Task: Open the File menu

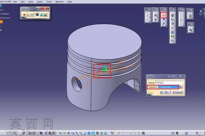Action: click(15, 2)
